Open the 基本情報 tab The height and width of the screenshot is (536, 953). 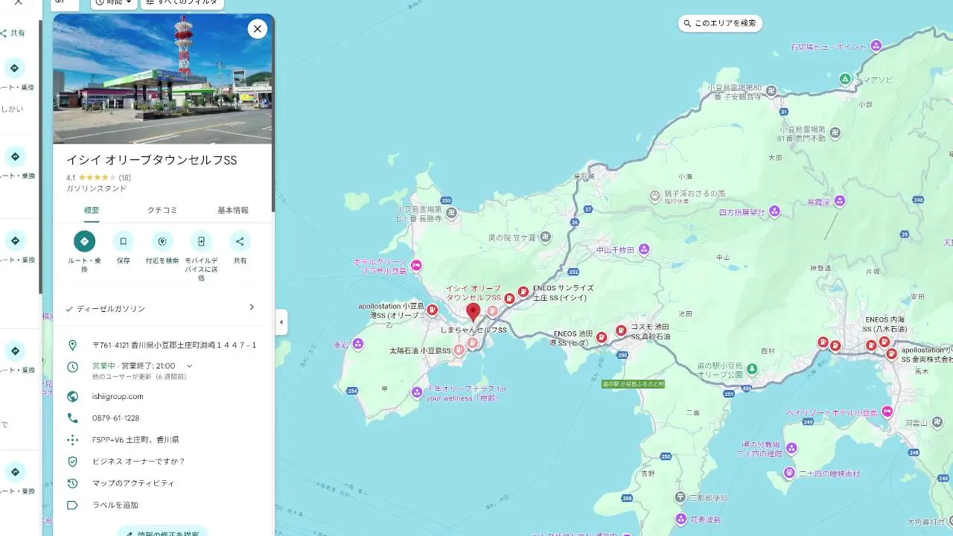click(x=233, y=211)
